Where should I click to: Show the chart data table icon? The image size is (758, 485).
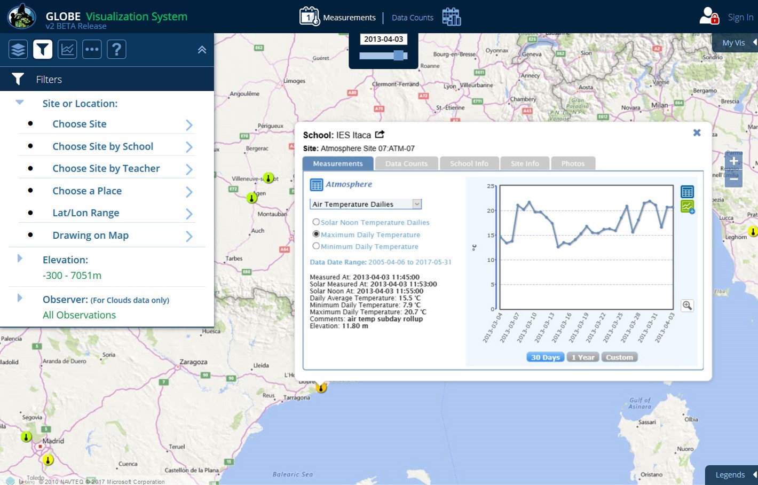point(687,192)
